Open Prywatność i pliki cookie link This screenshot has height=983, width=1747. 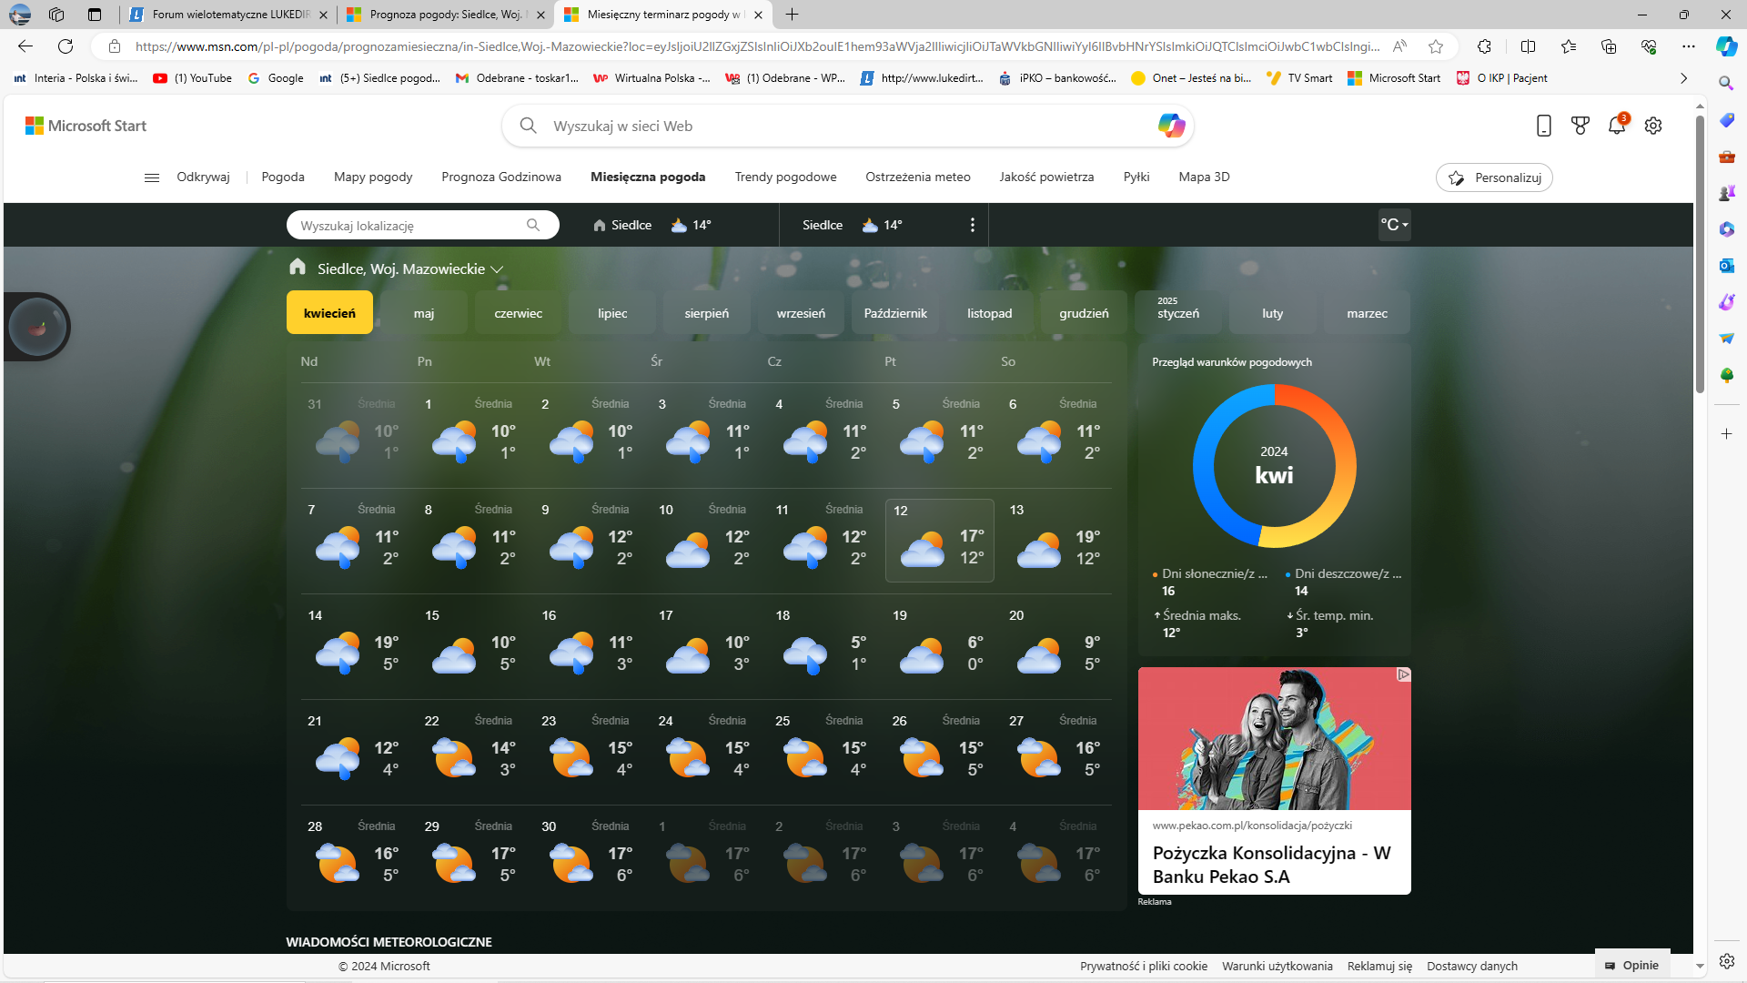pyautogui.click(x=1144, y=966)
